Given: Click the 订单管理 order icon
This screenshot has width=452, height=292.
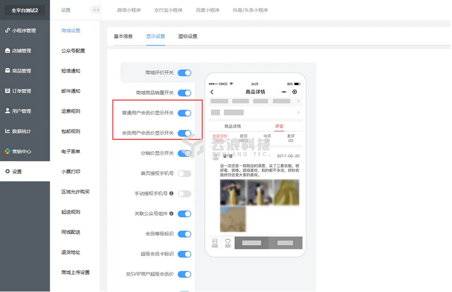Looking at the screenshot, I should tap(8, 91).
